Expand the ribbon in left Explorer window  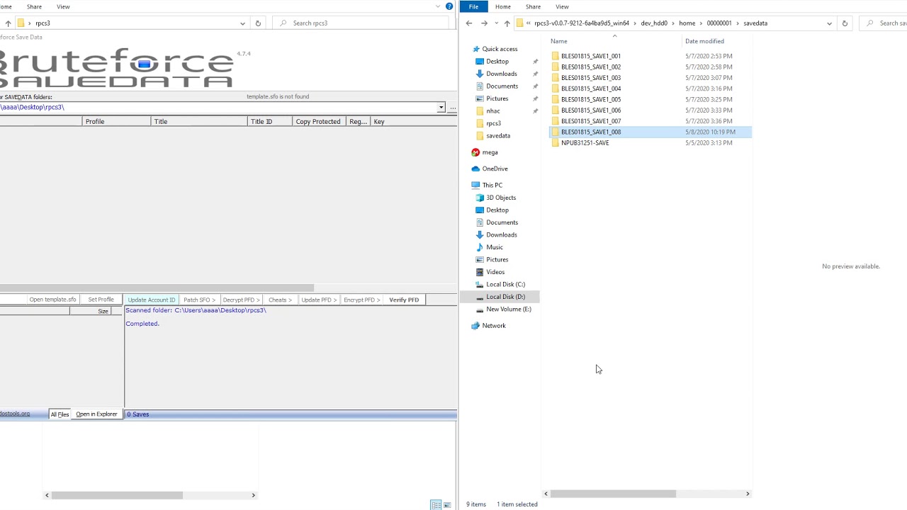[x=438, y=6]
